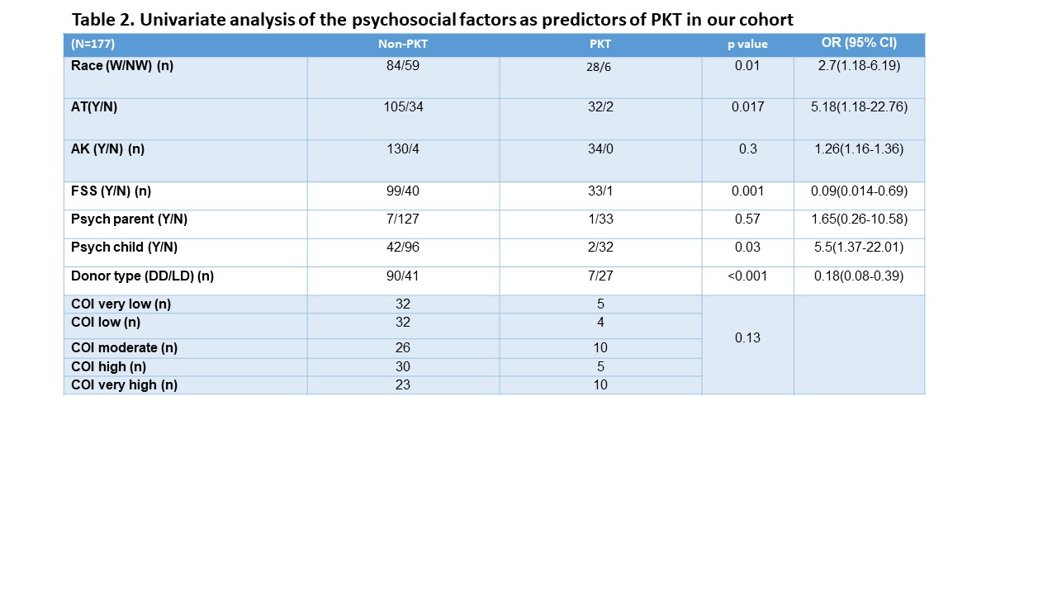Select the 'FSS (Y/N) (n)' row label

(111, 191)
